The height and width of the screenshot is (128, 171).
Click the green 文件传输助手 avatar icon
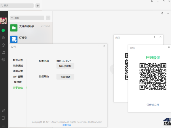click(14, 28)
